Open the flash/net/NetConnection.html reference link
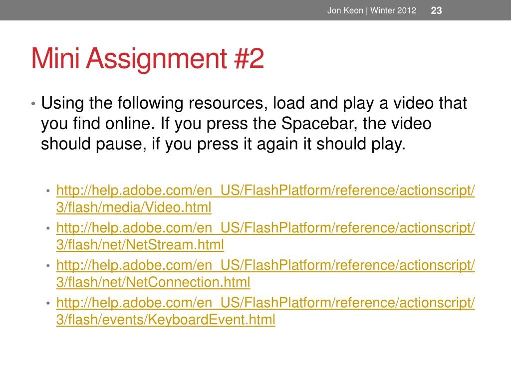 coord(265,274)
